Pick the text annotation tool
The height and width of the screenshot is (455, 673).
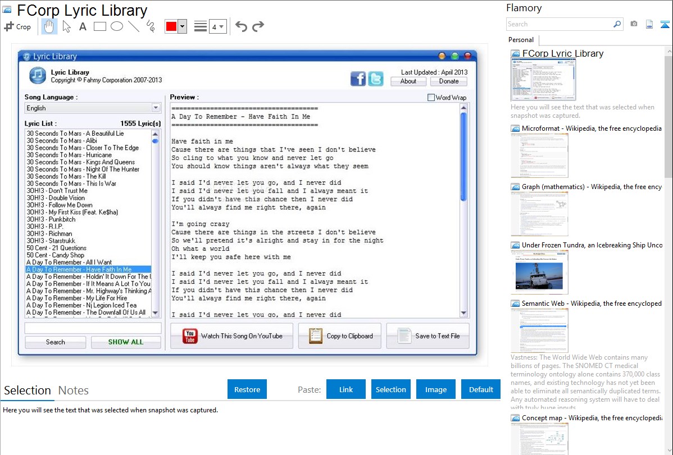(83, 26)
